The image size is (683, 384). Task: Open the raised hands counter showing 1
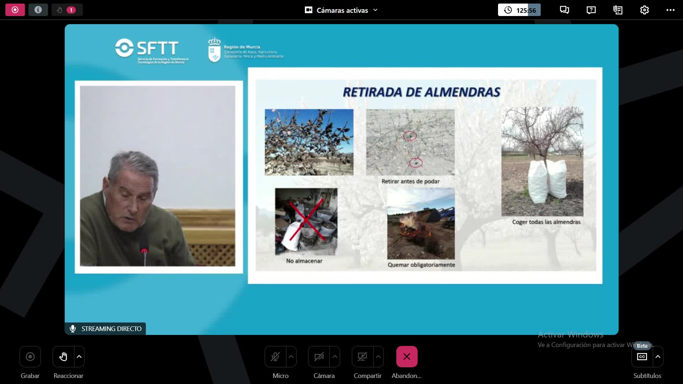pyautogui.click(x=67, y=10)
